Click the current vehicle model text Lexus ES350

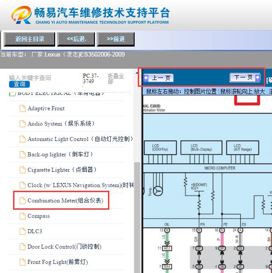click(x=63, y=55)
